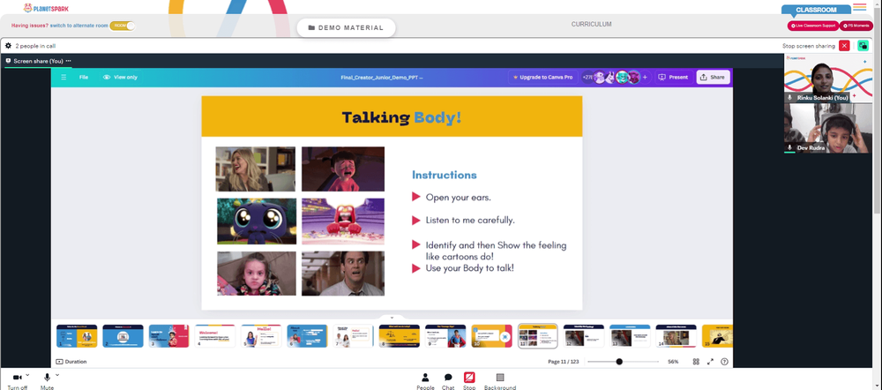882x390 pixels.
Task: Click the big-eyed cat cartoon image
Action: [257, 221]
